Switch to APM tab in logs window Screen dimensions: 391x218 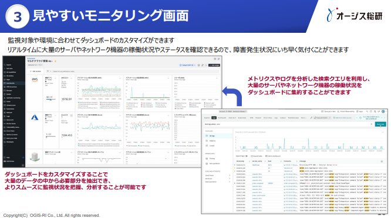click(251, 118)
